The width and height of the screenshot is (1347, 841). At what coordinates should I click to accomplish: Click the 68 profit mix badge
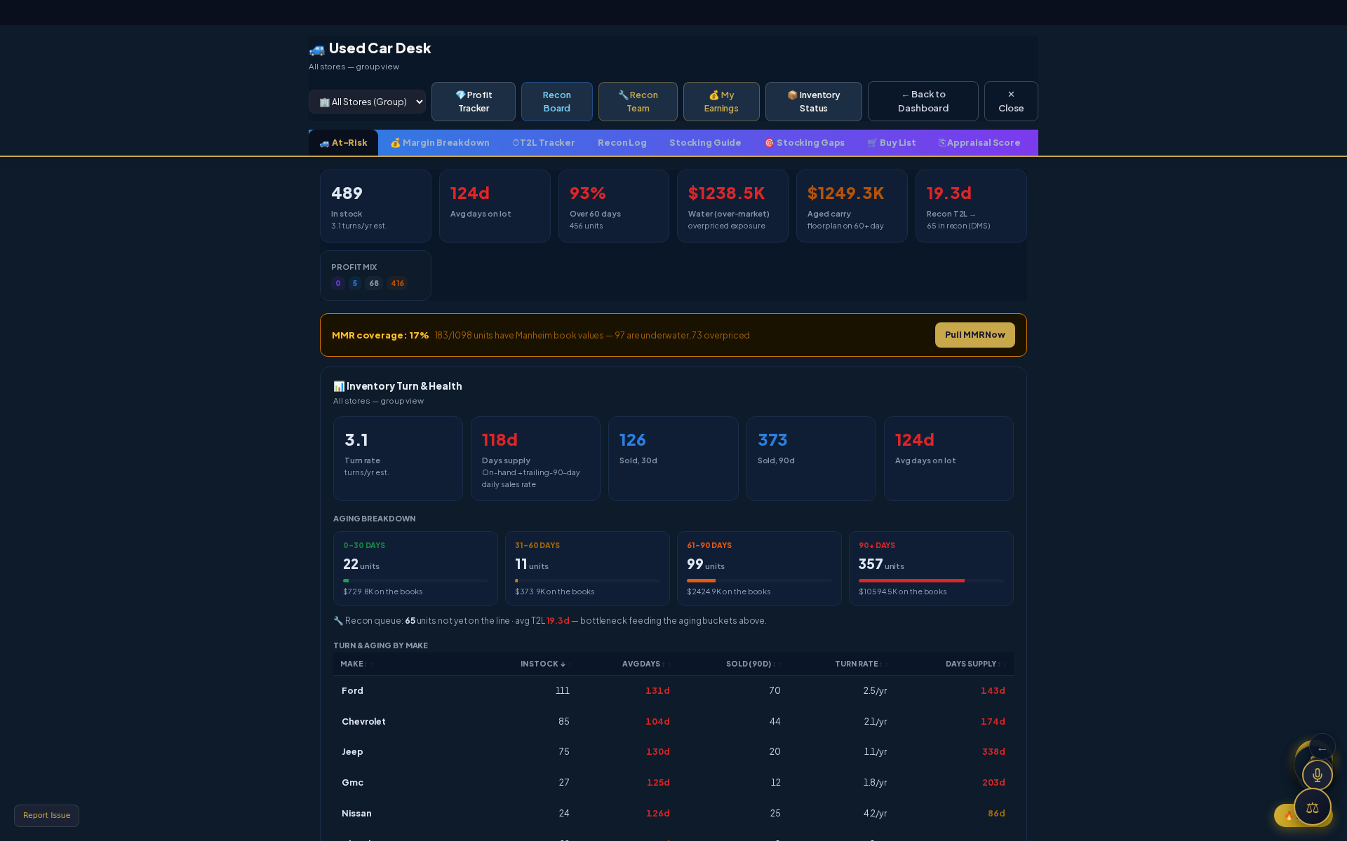click(374, 283)
